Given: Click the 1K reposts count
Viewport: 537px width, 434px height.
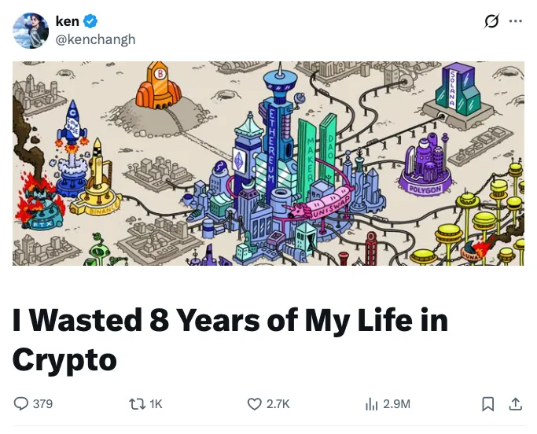Looking at the screenshot, I should pos(156,404).
